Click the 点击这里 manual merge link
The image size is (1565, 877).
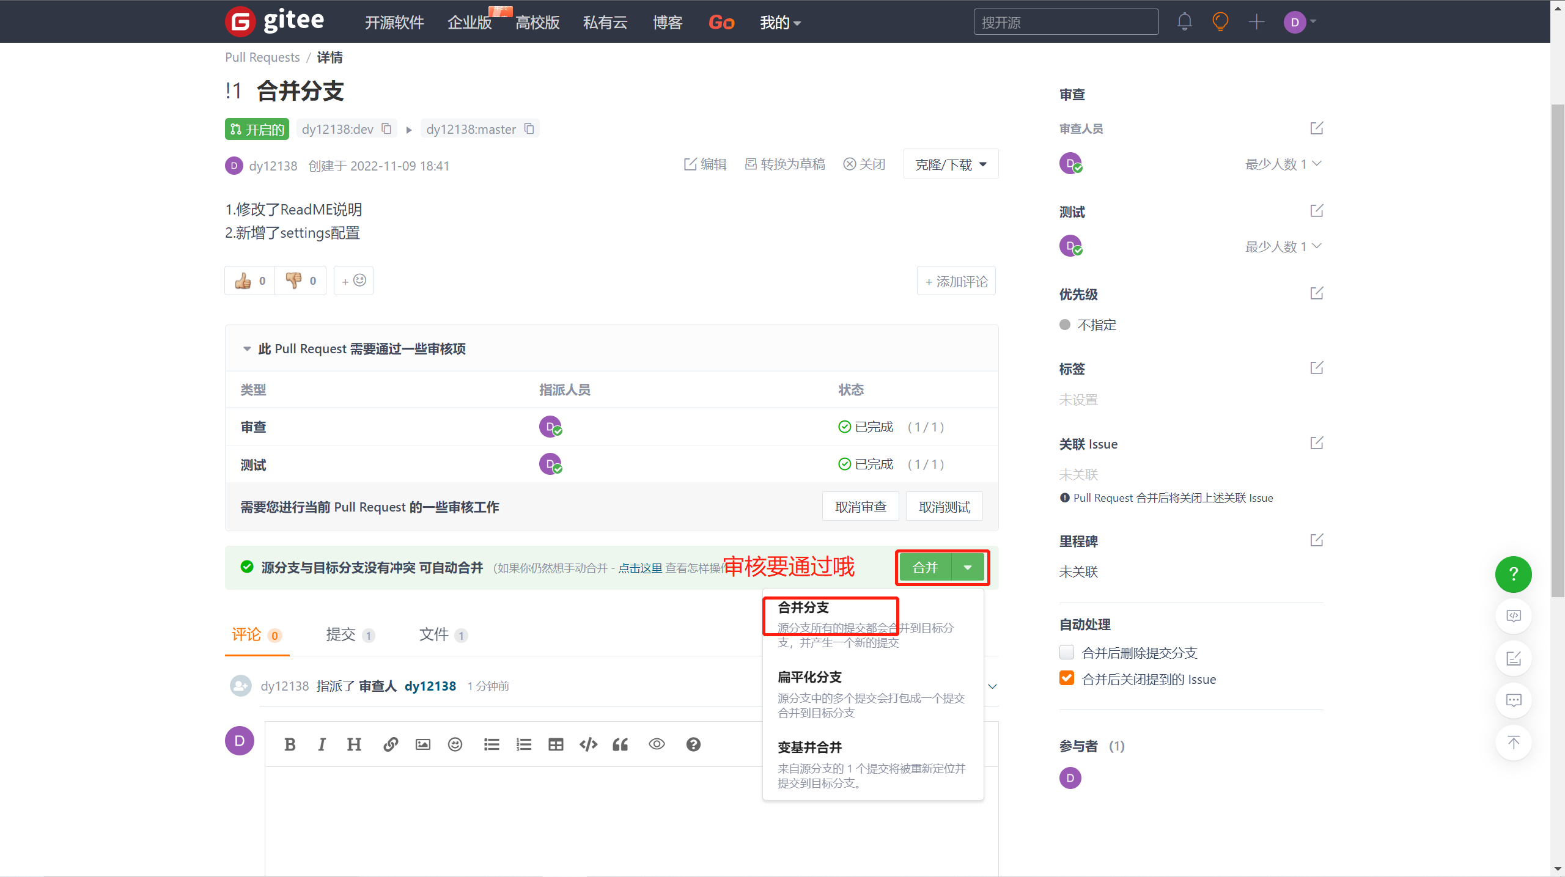639,568
